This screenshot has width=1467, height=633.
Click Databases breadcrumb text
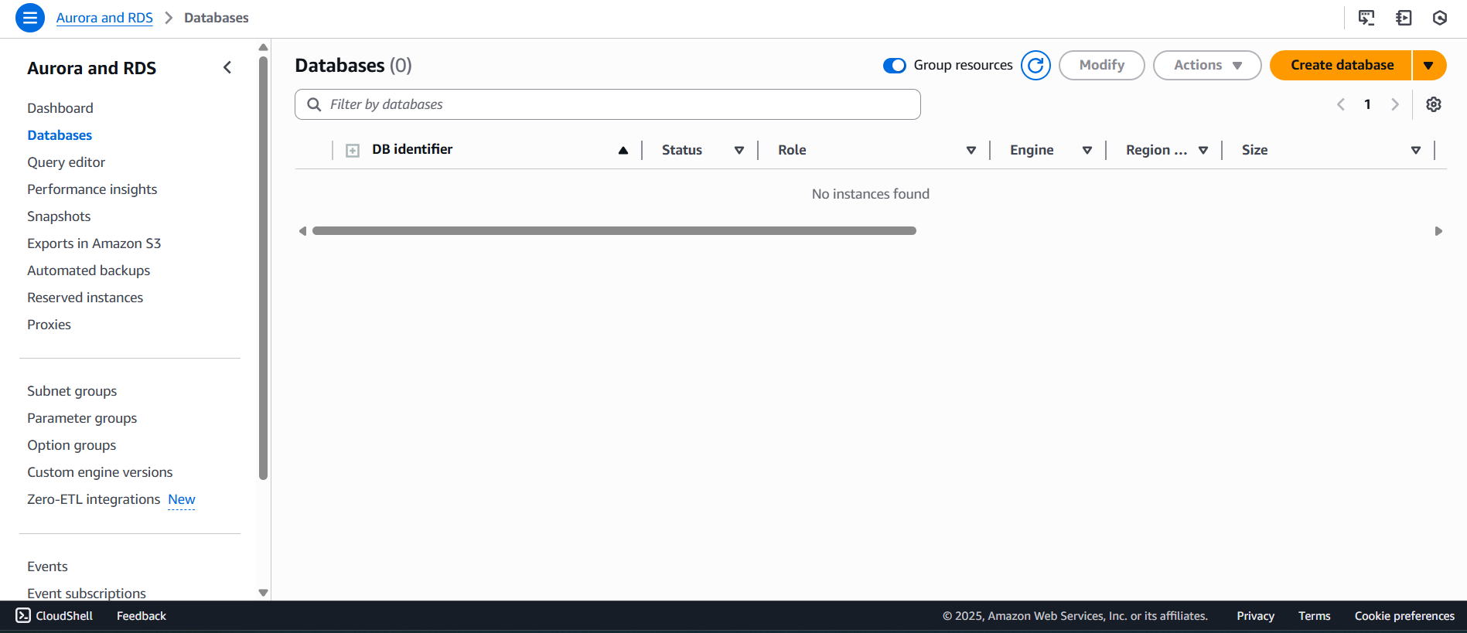[x=217, y=18]
